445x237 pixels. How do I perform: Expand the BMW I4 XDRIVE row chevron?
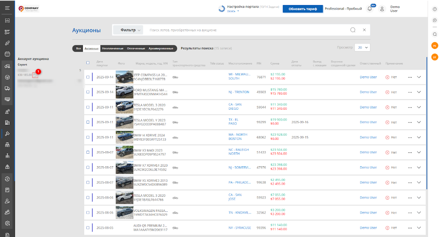tap(419, 137)
